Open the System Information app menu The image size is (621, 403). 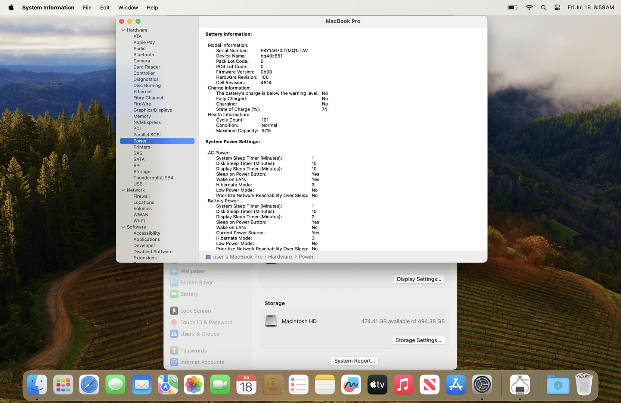[48, 7]
